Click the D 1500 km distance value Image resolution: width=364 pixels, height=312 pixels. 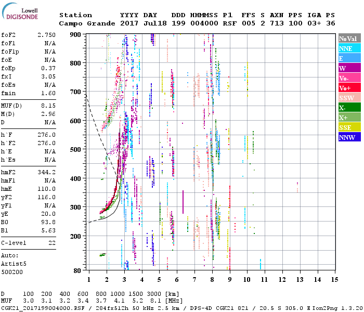[136, 294]
